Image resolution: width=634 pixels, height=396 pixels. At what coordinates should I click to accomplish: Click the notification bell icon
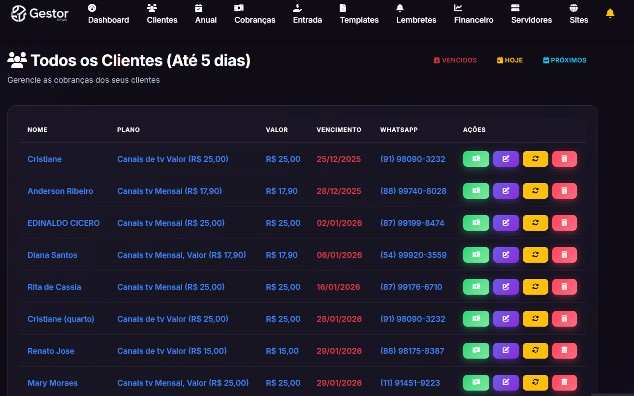point(610,14)
